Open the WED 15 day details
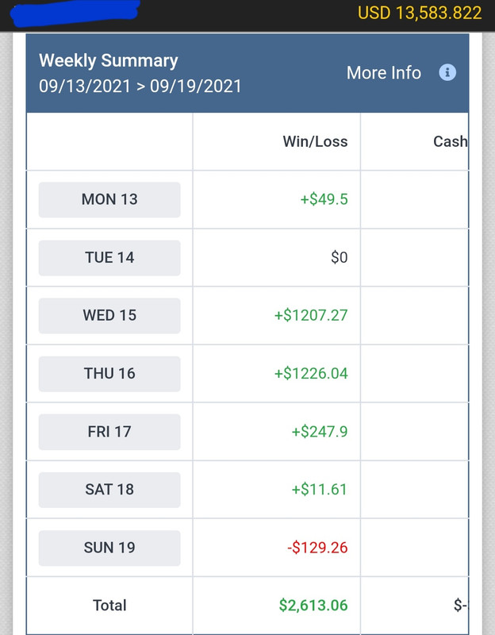Image resolution: width=495 pixels, height=635 pixels. pos(109,315)
